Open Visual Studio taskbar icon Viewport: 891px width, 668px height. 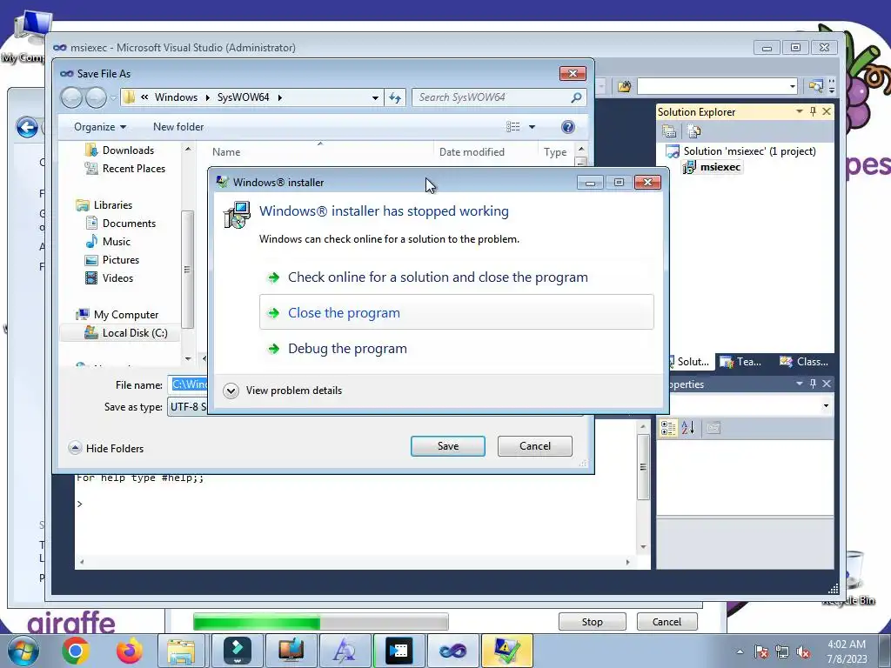(452, 651)
